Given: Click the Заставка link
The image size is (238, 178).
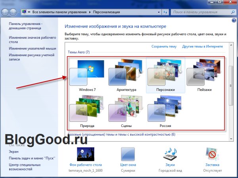Looking at the screenshot, I should pyautogui.click(x=212, y=165).
